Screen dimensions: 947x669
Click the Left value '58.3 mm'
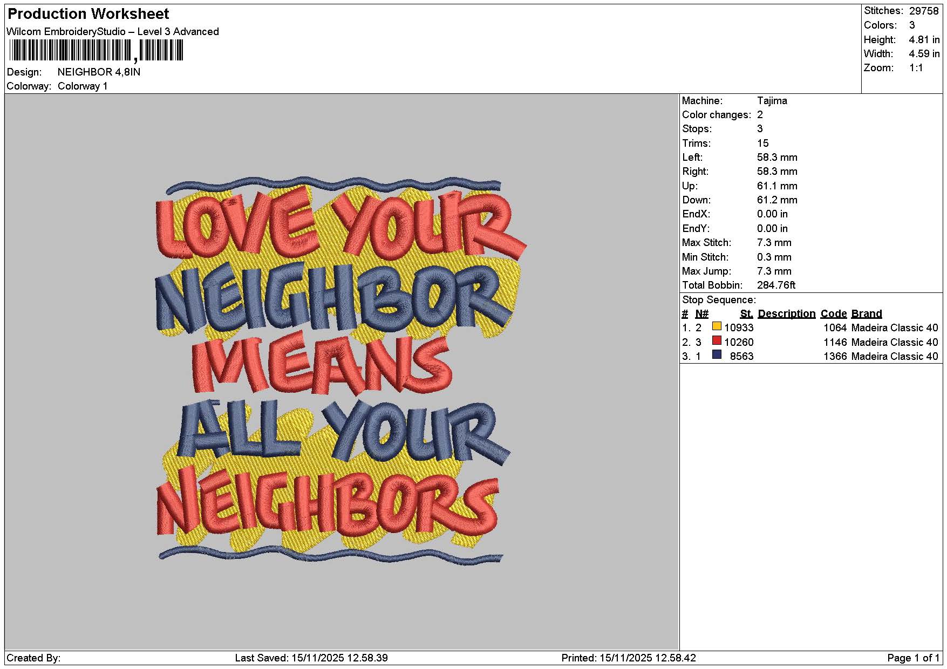(777, 158)
